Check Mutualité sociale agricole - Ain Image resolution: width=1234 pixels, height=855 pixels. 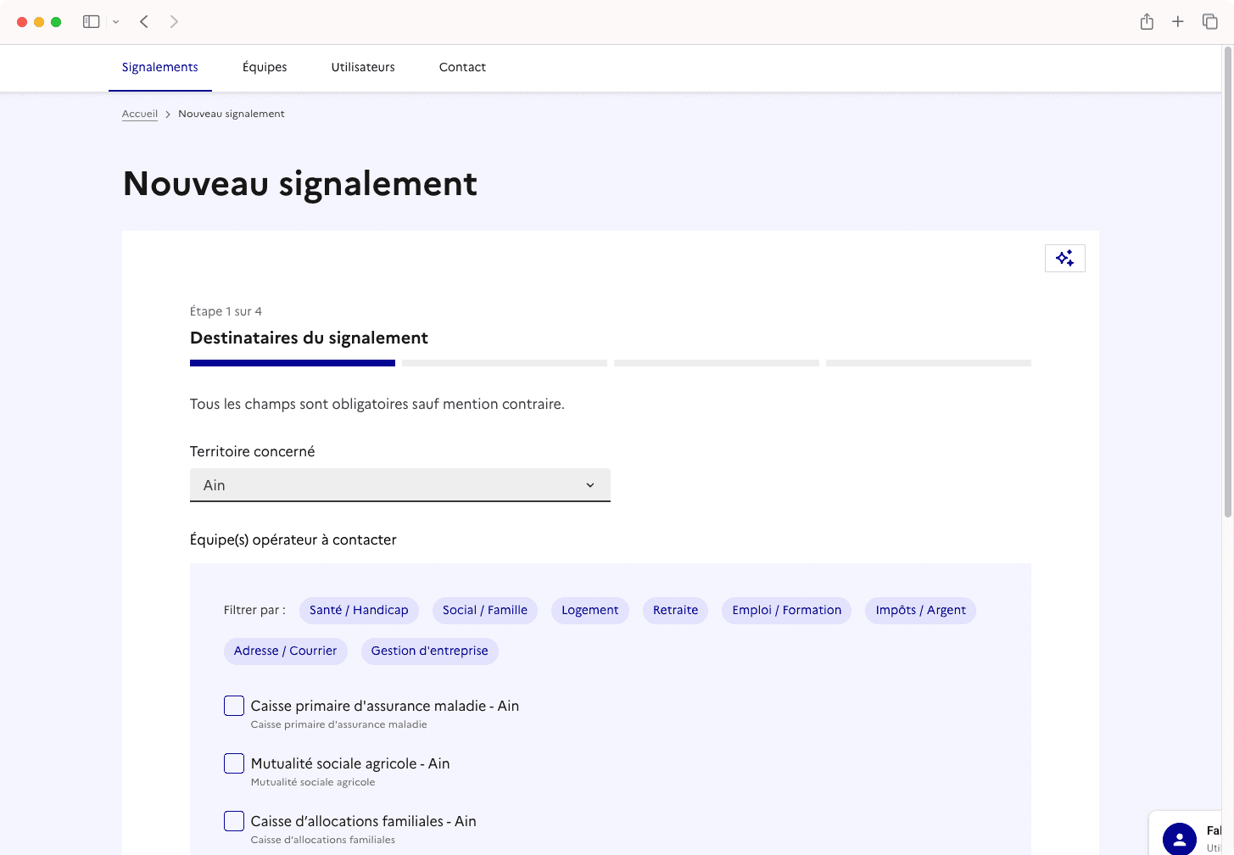pos(233,763)
